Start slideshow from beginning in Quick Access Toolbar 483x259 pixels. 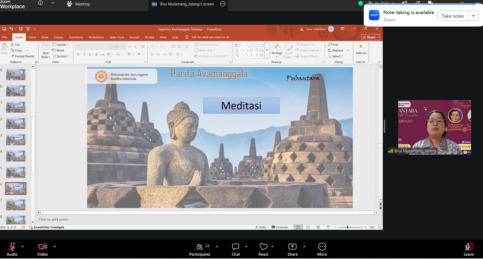pyautogui.click(x=28, y=29)
